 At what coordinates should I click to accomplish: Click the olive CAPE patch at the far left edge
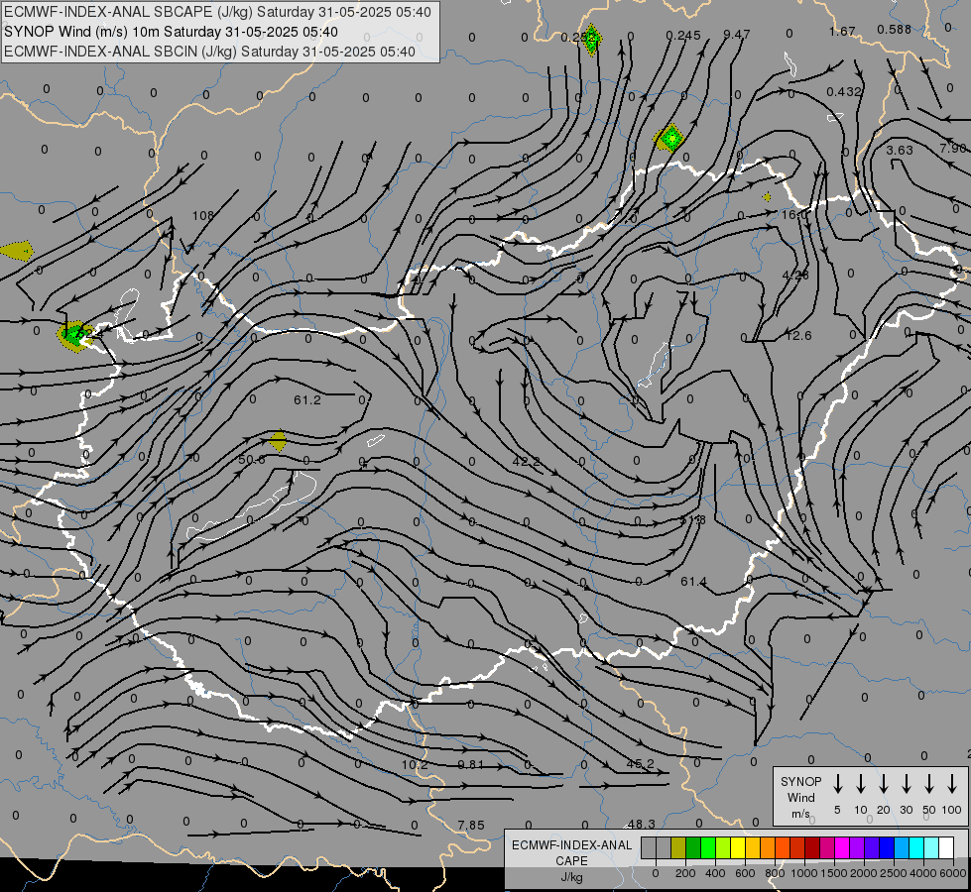tap(17, 251)
